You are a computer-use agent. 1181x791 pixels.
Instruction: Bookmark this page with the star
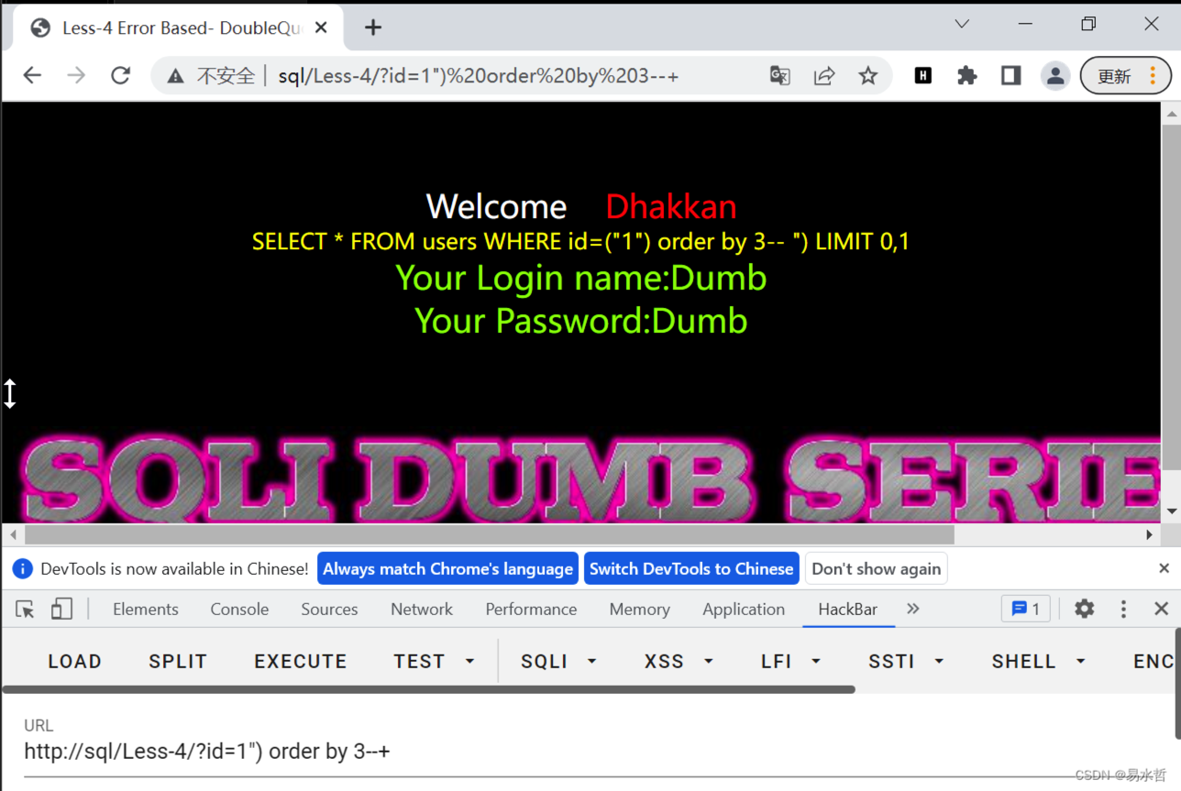click(867, 76)
